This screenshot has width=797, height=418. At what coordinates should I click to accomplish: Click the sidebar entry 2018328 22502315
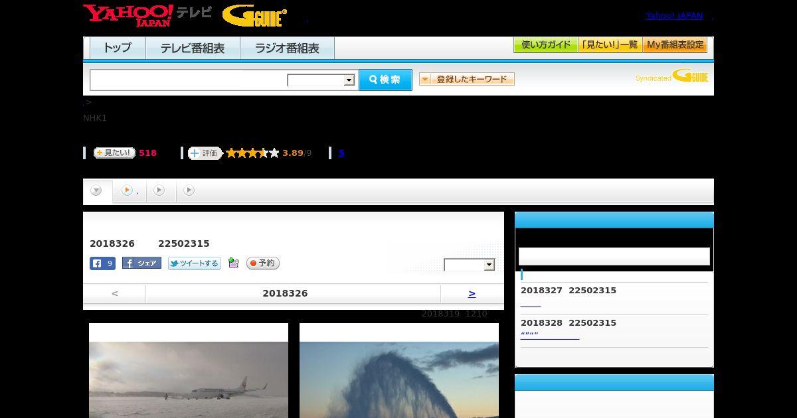[x=569, y=323]
